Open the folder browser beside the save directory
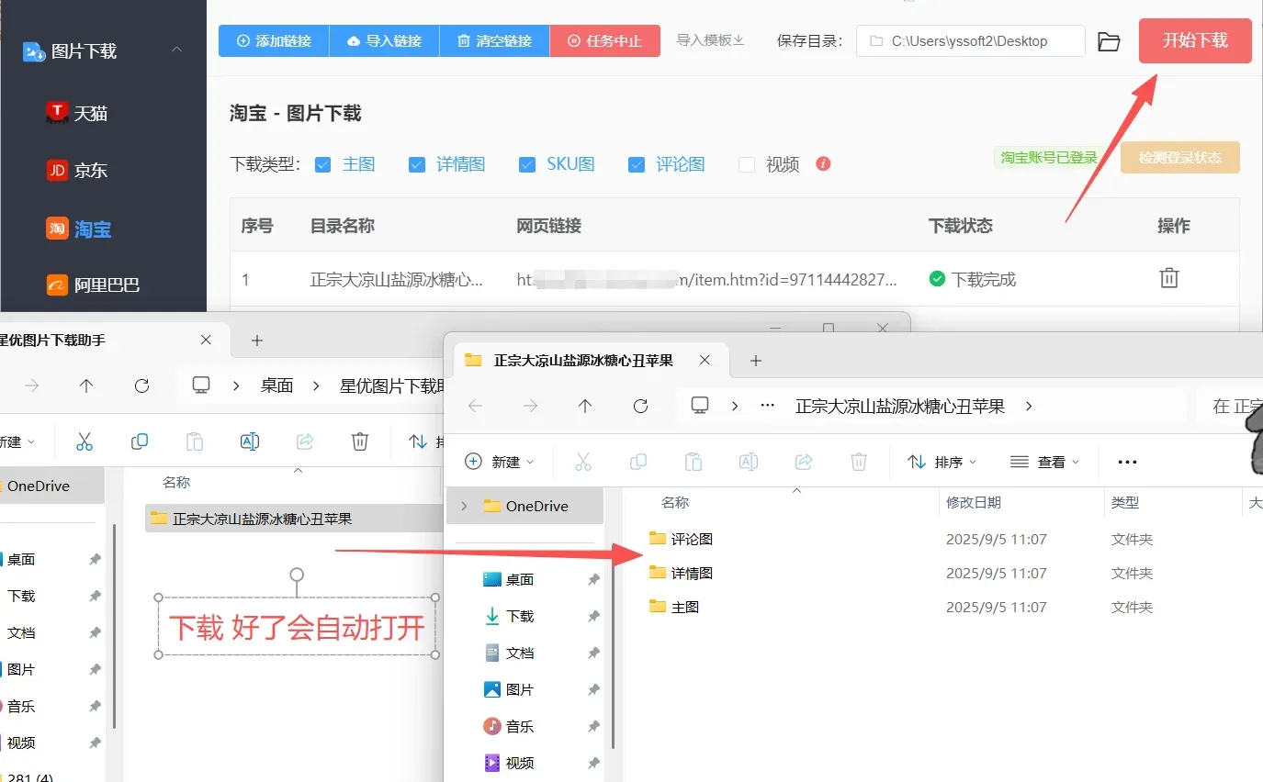Viewport: 1263px width, 782px height. pyautogui.click(x=1109, y=40)
